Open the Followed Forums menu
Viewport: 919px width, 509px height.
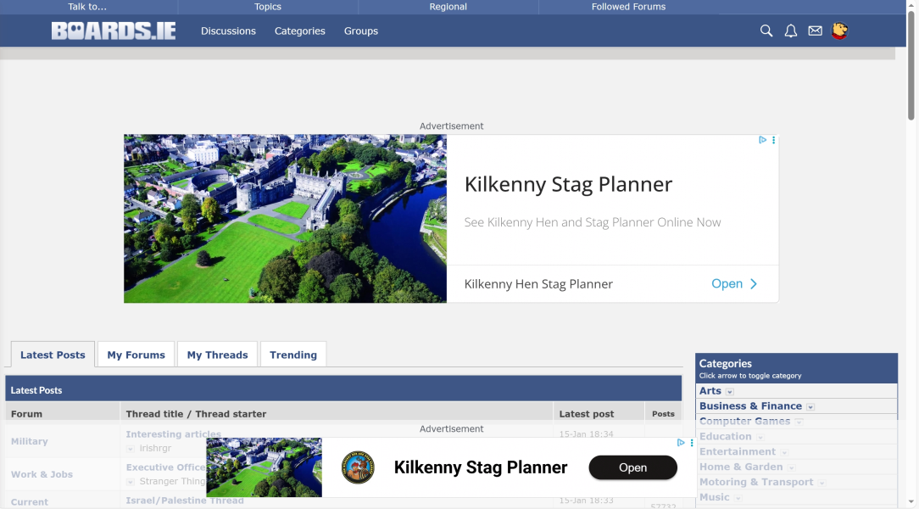[x=628, y=7]
